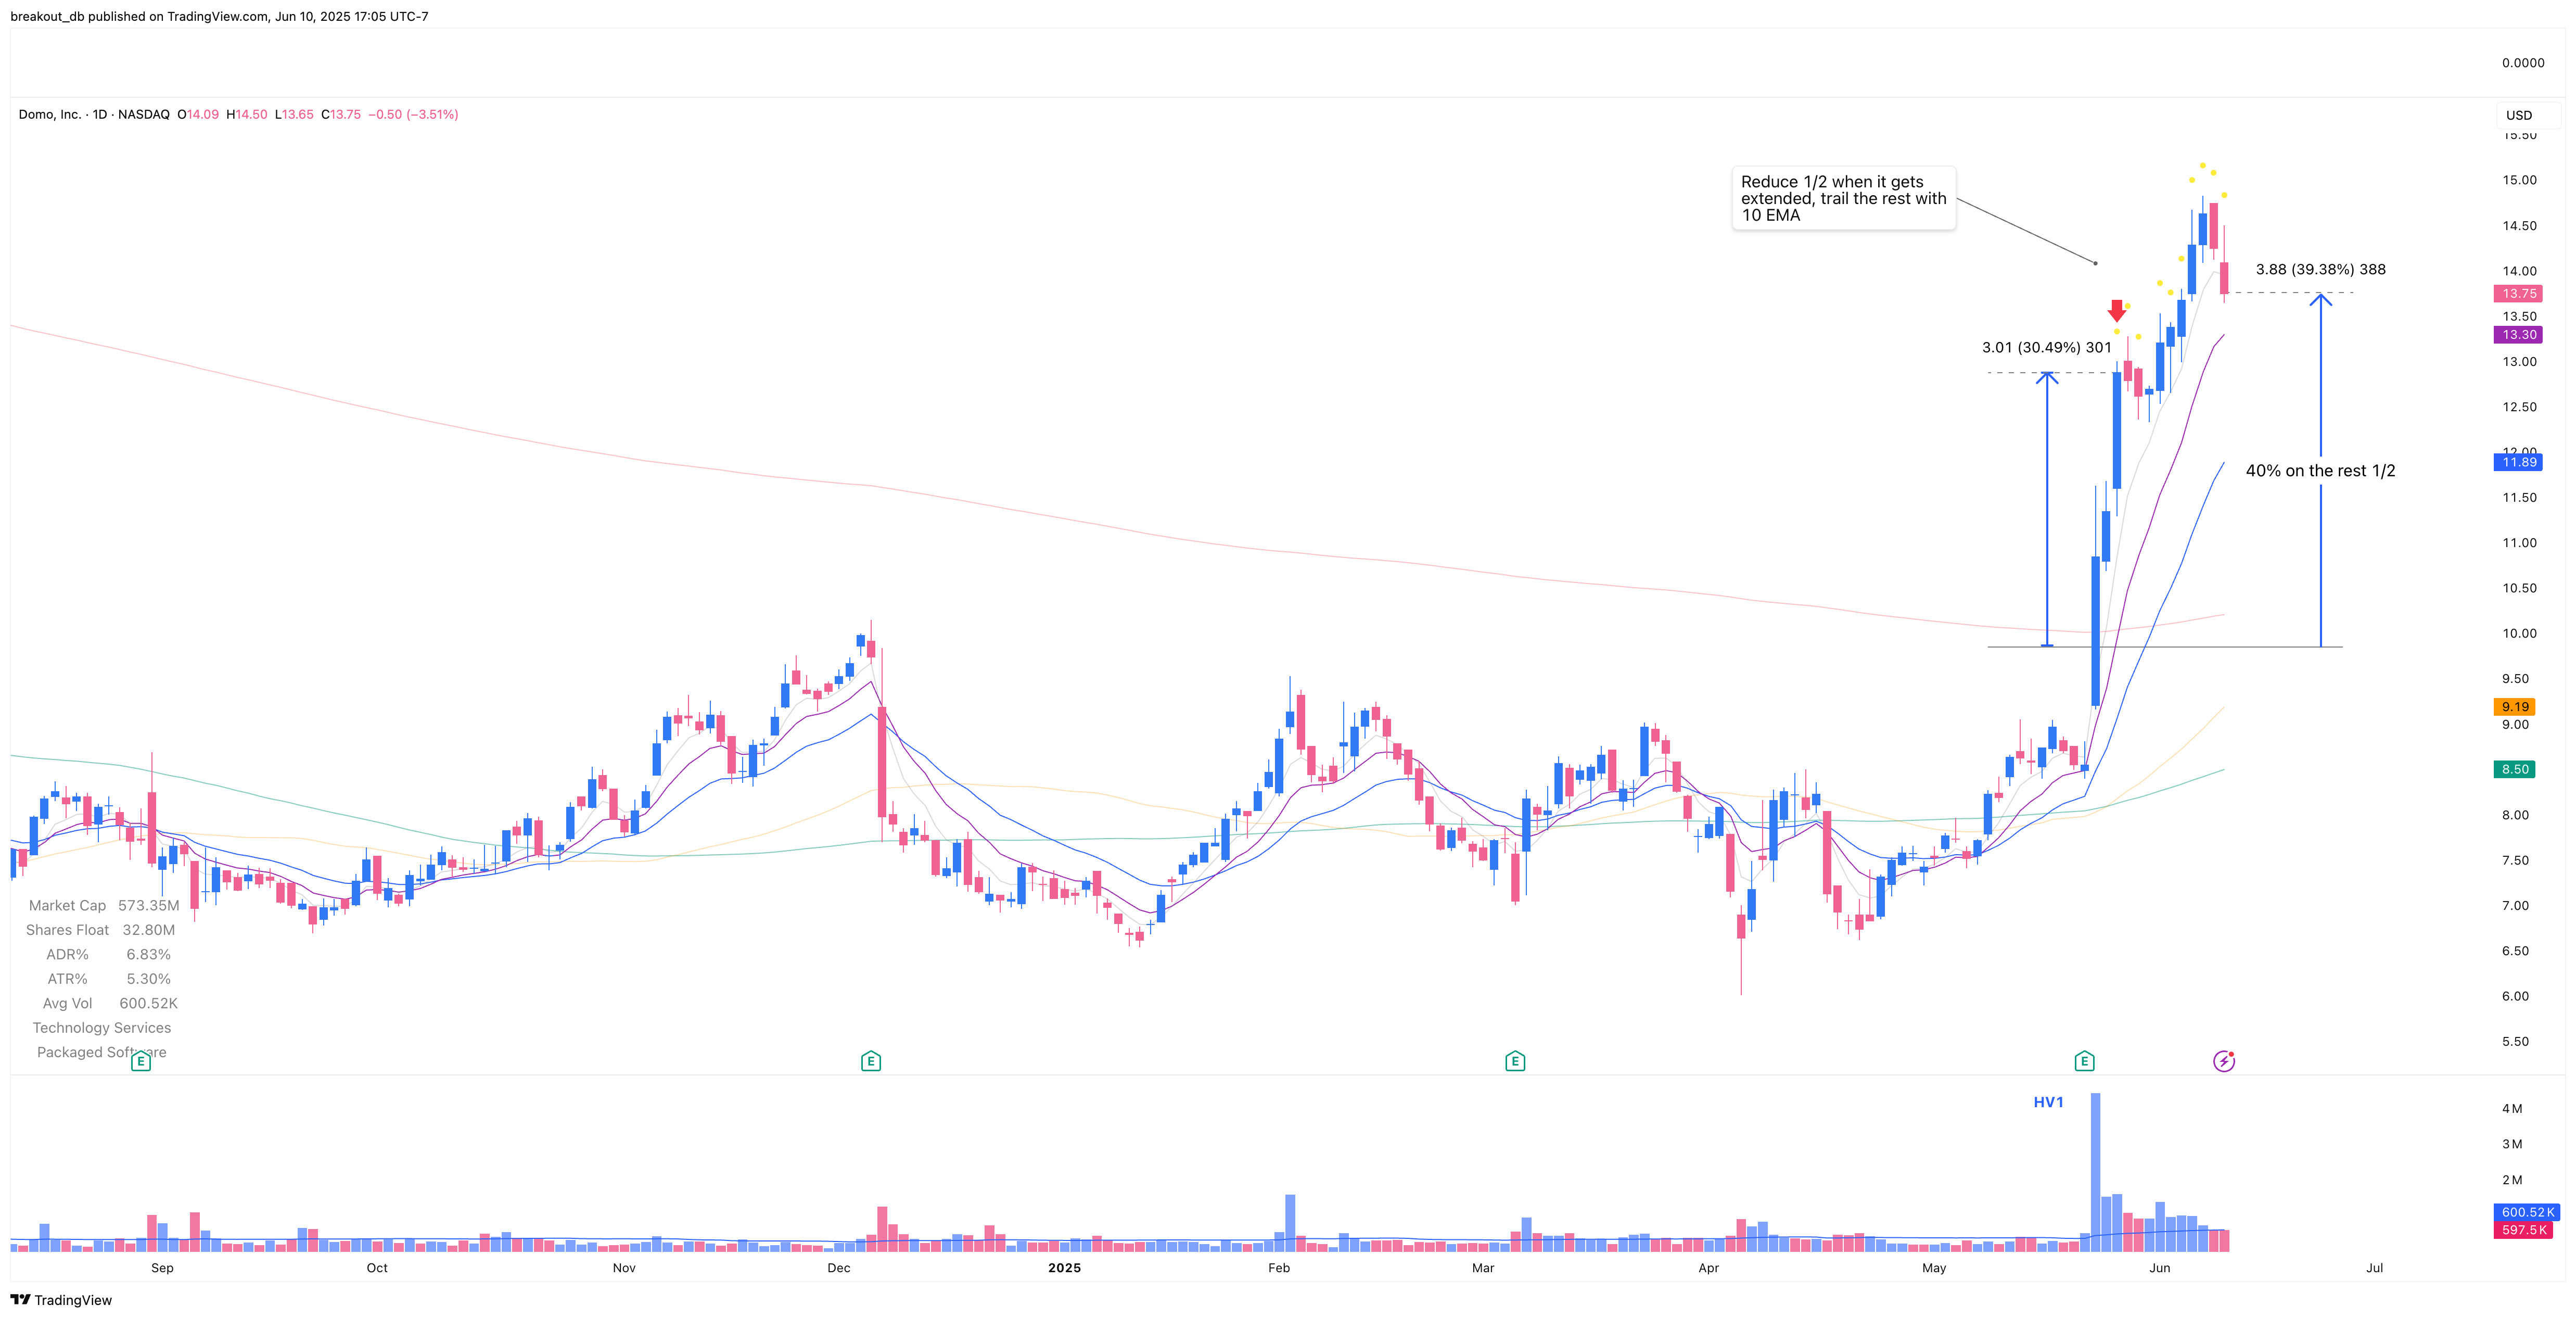The width and height of the screenshot is (2576, 1318).
Task: Select the 1D timeframe in the legend
Action: (x=100, y=114)
